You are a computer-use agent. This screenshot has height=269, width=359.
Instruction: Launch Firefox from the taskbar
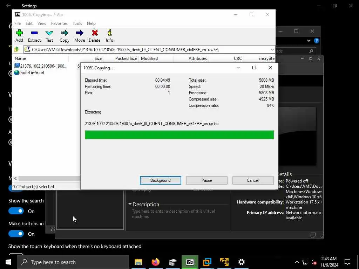pos(155,262)
